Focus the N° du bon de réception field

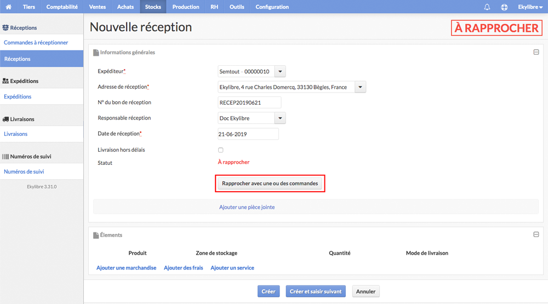[x=249, y=102]
